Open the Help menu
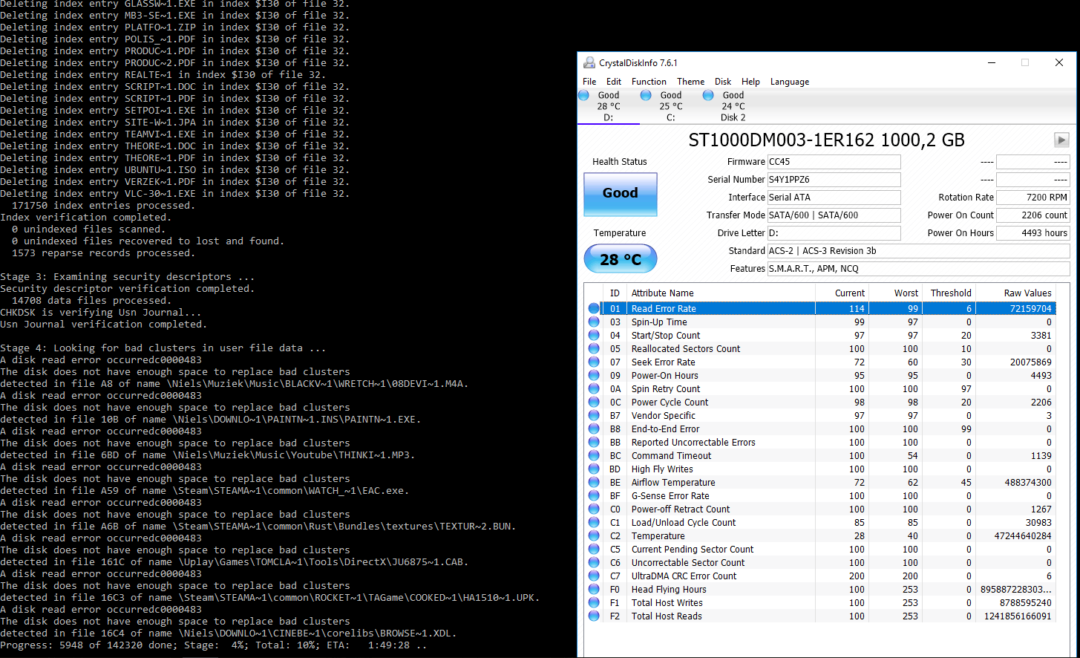Image resolution: width=1080 pixels, height=658 pixels. click(x=750, y=82)
